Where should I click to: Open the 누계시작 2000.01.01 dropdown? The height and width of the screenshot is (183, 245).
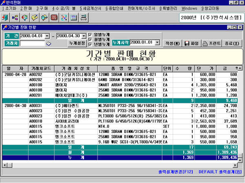[158, 42]
